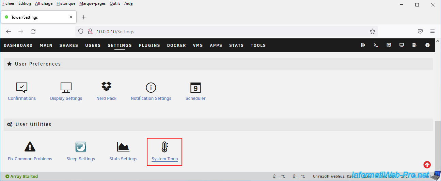Click the System Temp link text

coord(164,159)
